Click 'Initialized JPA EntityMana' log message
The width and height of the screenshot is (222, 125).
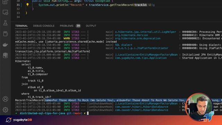point(202,55)
